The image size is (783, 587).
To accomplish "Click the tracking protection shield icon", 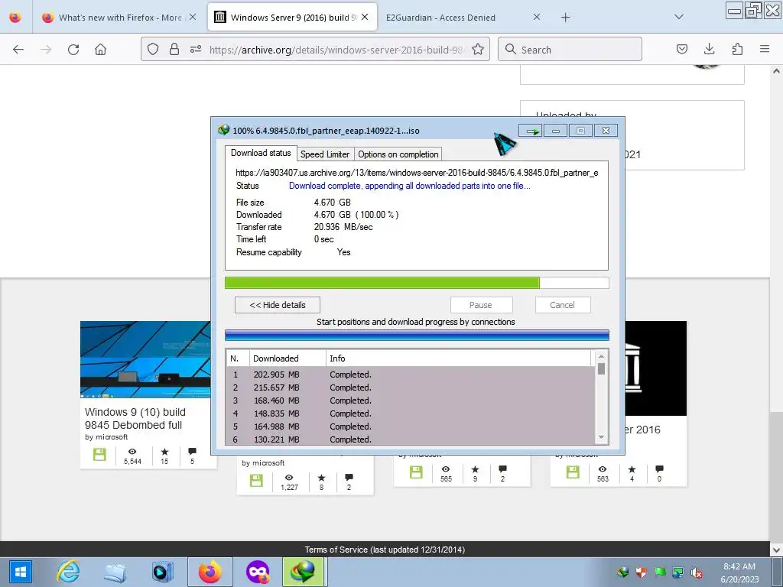I will point(153,49).
